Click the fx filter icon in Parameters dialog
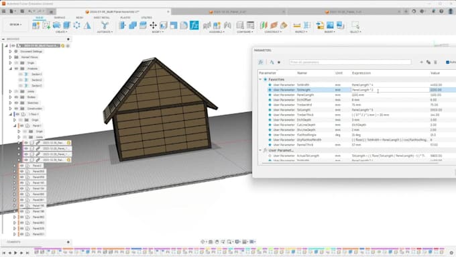Image resolution: width=456 pixels, height=257 pixels. (x=261, y=62)
